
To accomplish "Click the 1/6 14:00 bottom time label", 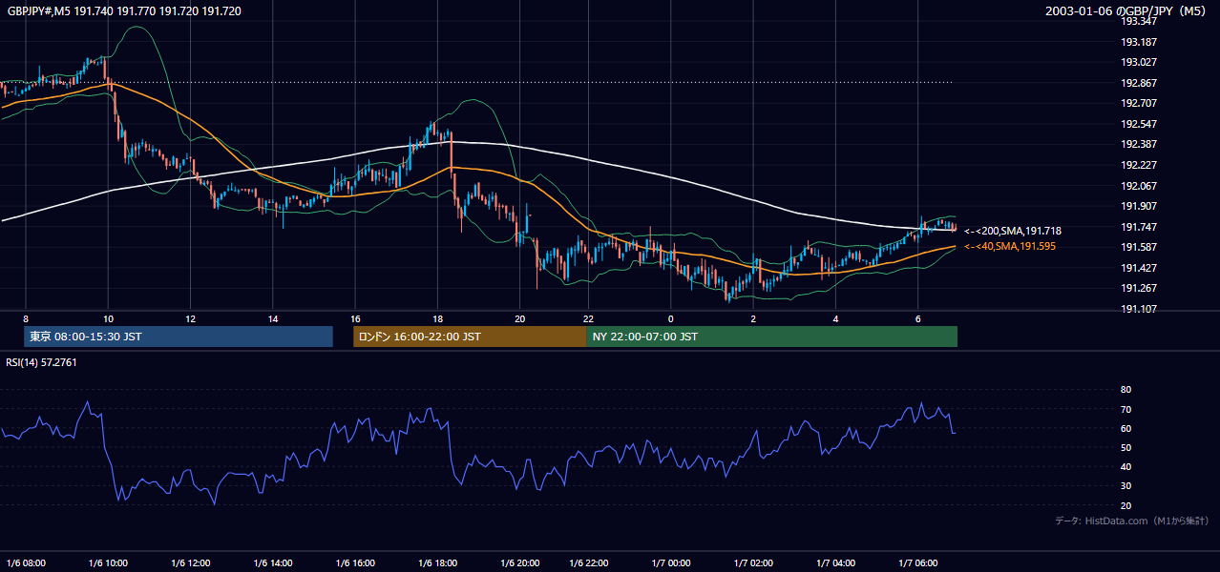I will [272, 562].
